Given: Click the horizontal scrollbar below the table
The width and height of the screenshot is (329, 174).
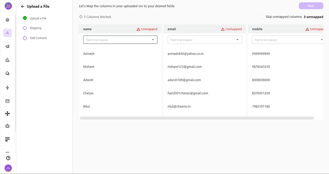Looking at the screenshot, I should [197, 118].
